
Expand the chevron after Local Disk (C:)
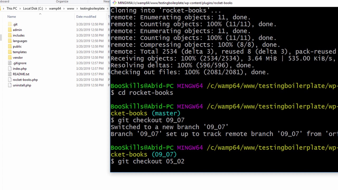coord(46,8)
